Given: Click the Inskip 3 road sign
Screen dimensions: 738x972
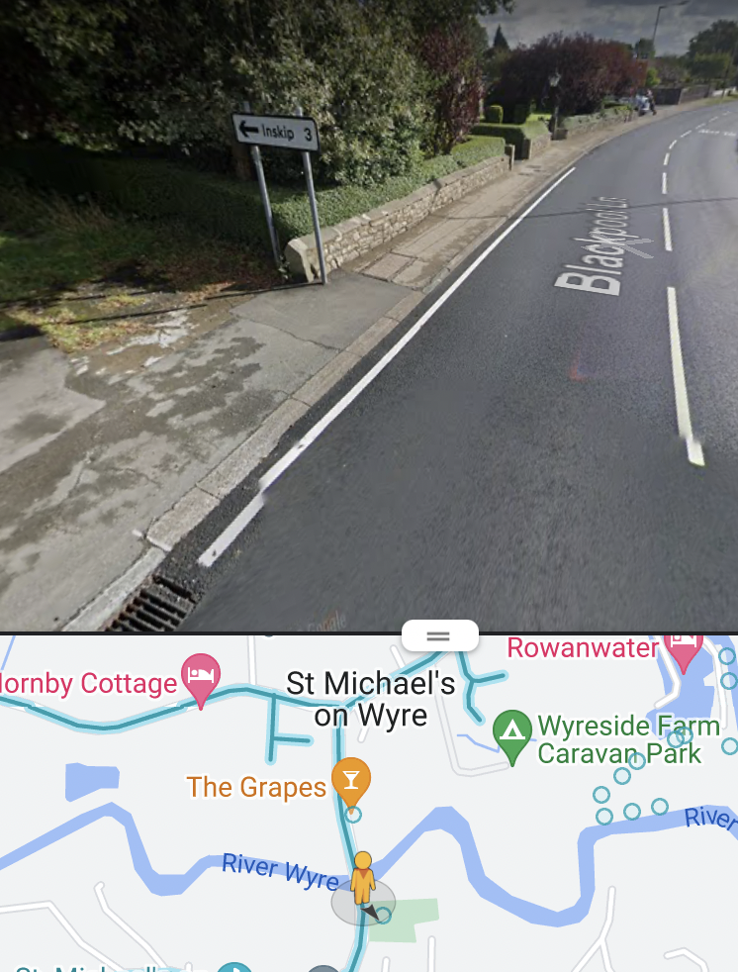Looking at the screenshot, I should (x=276, y=132).
